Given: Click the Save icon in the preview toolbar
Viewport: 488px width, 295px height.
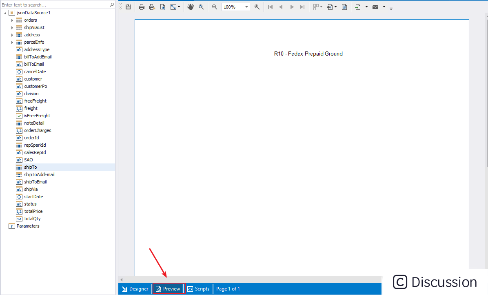Looking at the screenshot, I should (x=128, y=7).
